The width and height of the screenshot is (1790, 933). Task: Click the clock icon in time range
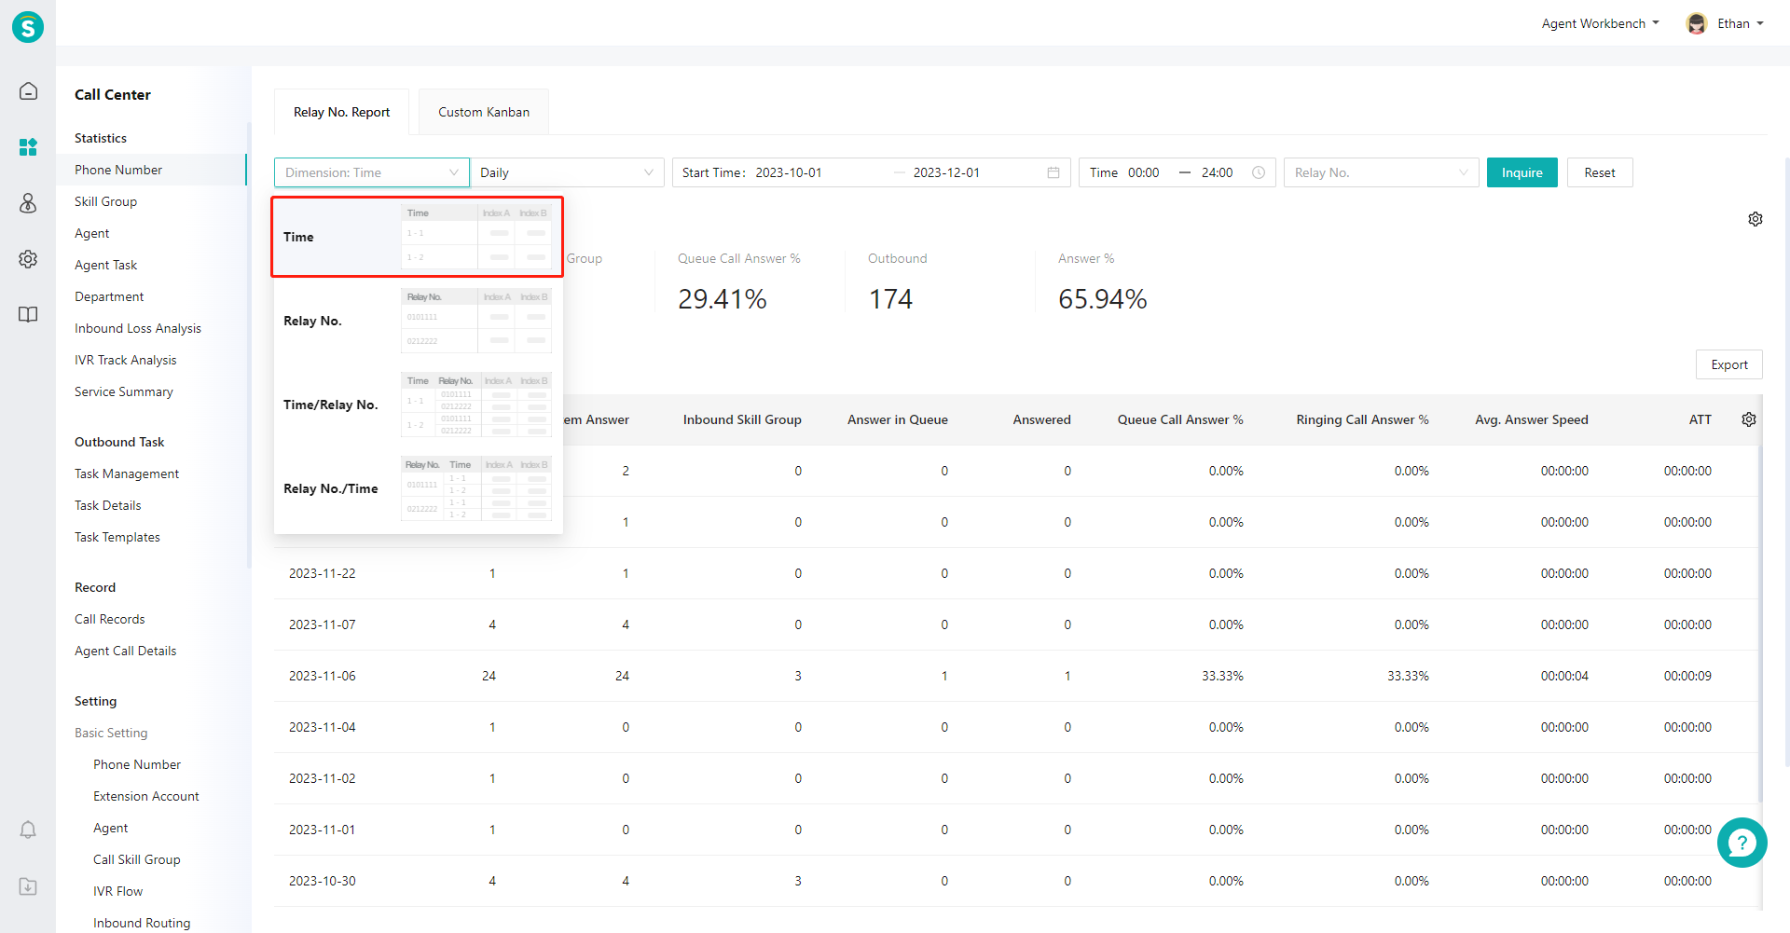pos(1259,172)
